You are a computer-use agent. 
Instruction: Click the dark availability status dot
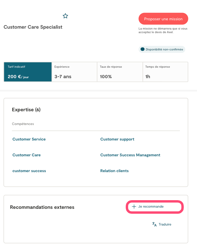click(143, 49)
